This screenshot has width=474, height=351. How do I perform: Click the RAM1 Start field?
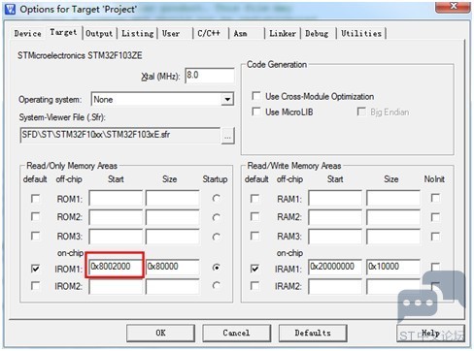coord(335,198)
